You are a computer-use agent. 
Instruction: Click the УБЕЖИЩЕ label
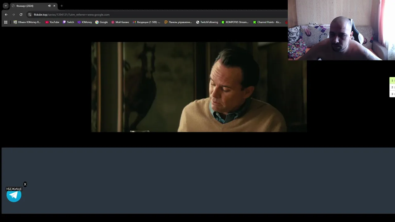click(x=14, y=189)
